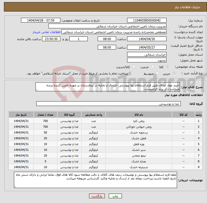The height and width of the screenshot is (203, 207).
Task: Select the کالا radio button
Action: coord(167,67)
